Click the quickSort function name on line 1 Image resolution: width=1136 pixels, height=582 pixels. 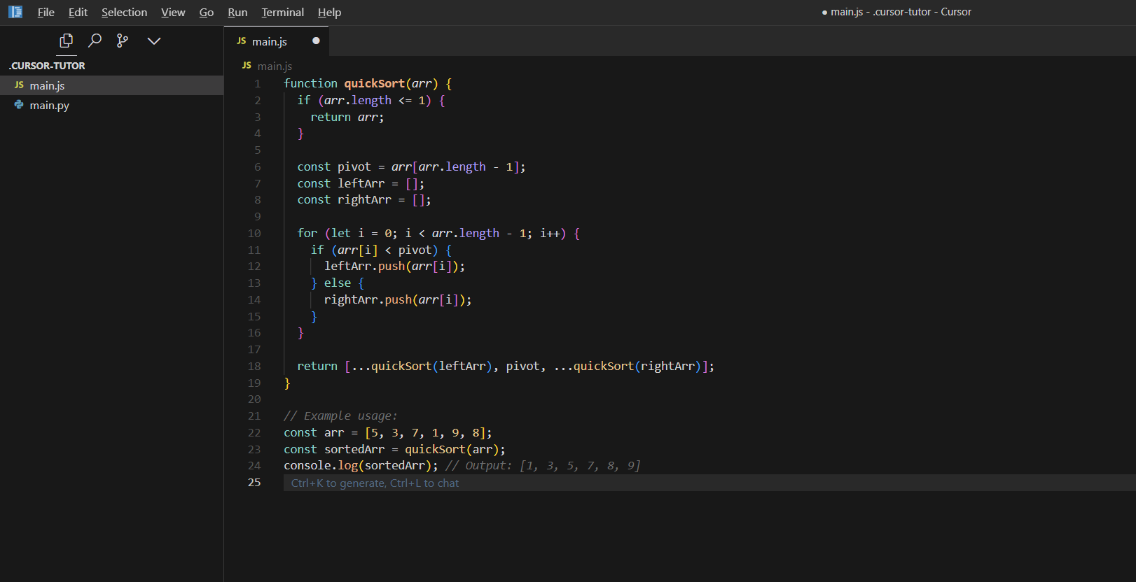[374, 83]
